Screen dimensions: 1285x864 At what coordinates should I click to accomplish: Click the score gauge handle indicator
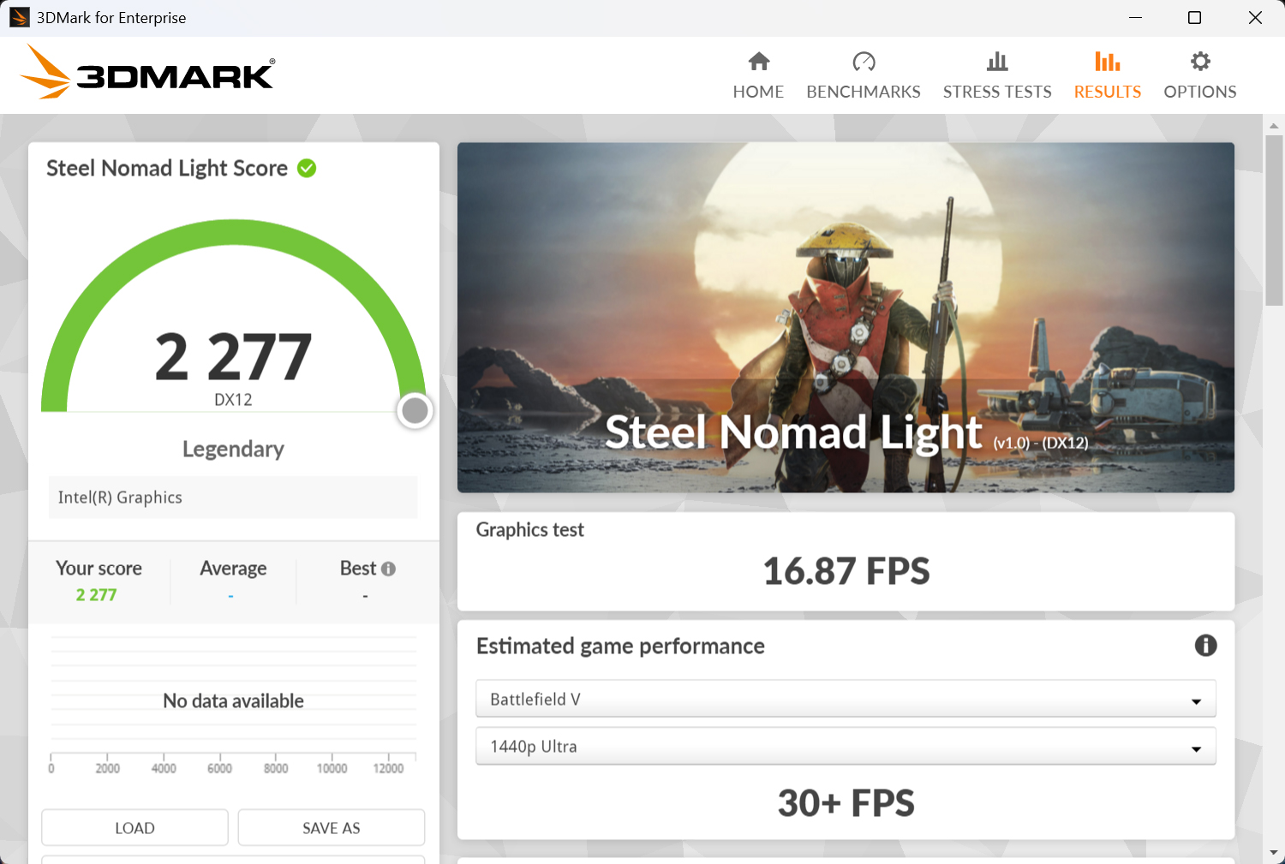point(415,410)
